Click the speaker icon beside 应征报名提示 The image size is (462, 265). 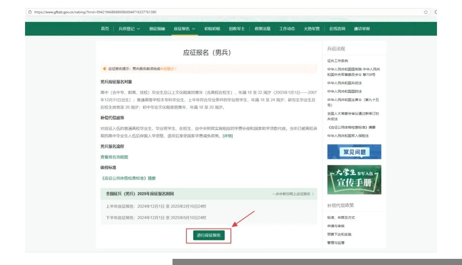(x=104, y=69)
